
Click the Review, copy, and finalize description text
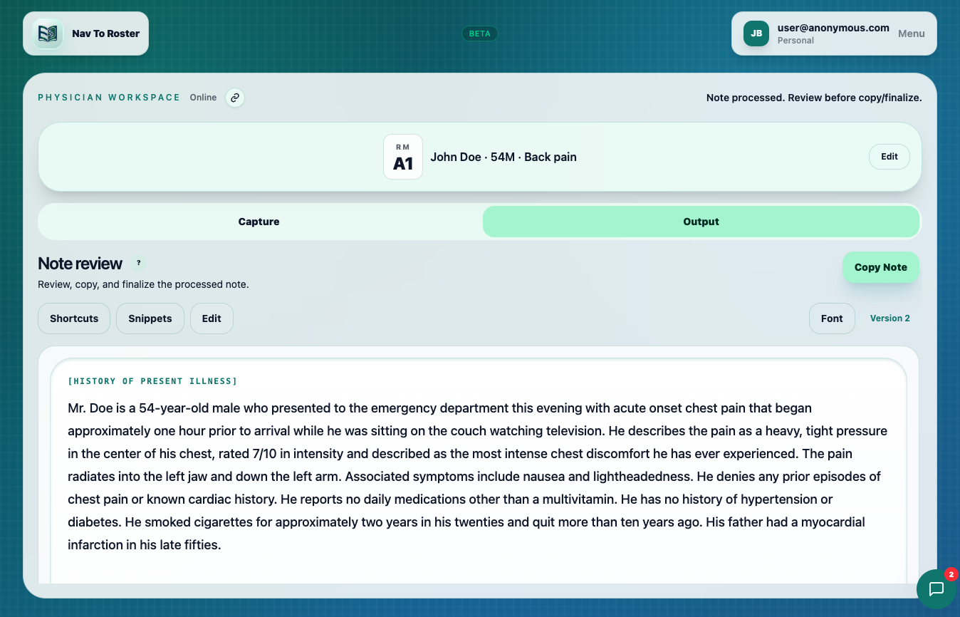(x=143, y=284)
